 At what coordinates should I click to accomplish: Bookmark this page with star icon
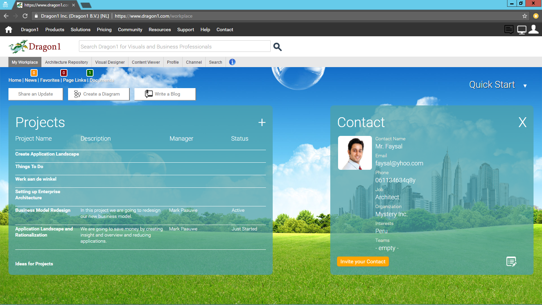pyautogui.click(x=525, y=16)
